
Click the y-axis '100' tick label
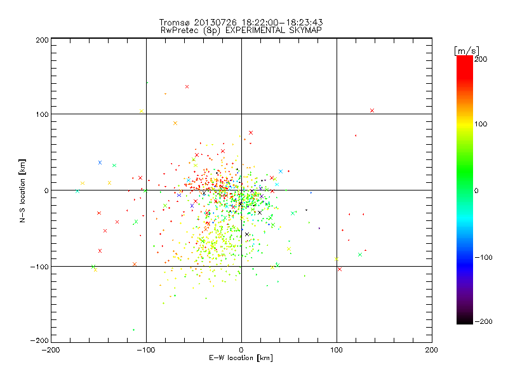42,114
